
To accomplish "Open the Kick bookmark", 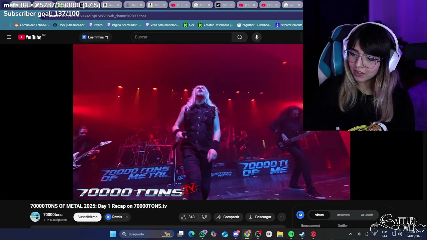I will (189, 25).
